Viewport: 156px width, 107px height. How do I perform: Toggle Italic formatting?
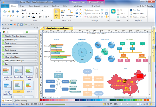click(x=26, y=14)
